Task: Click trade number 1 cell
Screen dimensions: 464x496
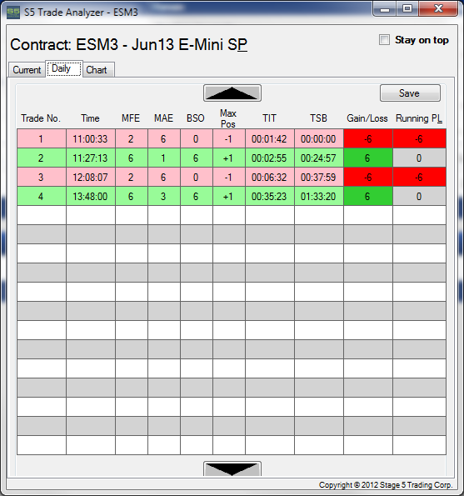Action: tap(42, 139)
